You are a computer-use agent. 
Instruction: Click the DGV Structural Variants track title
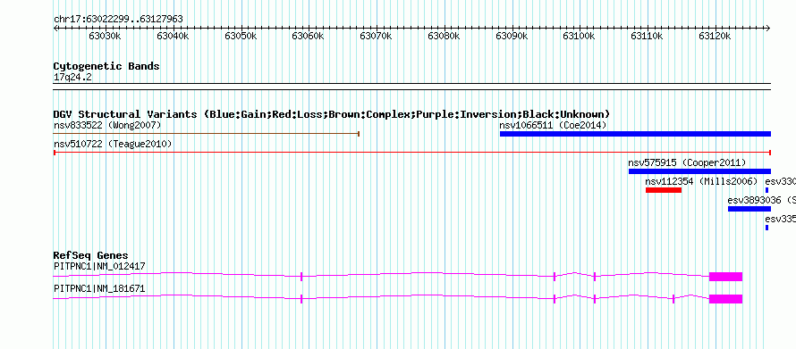332,114
